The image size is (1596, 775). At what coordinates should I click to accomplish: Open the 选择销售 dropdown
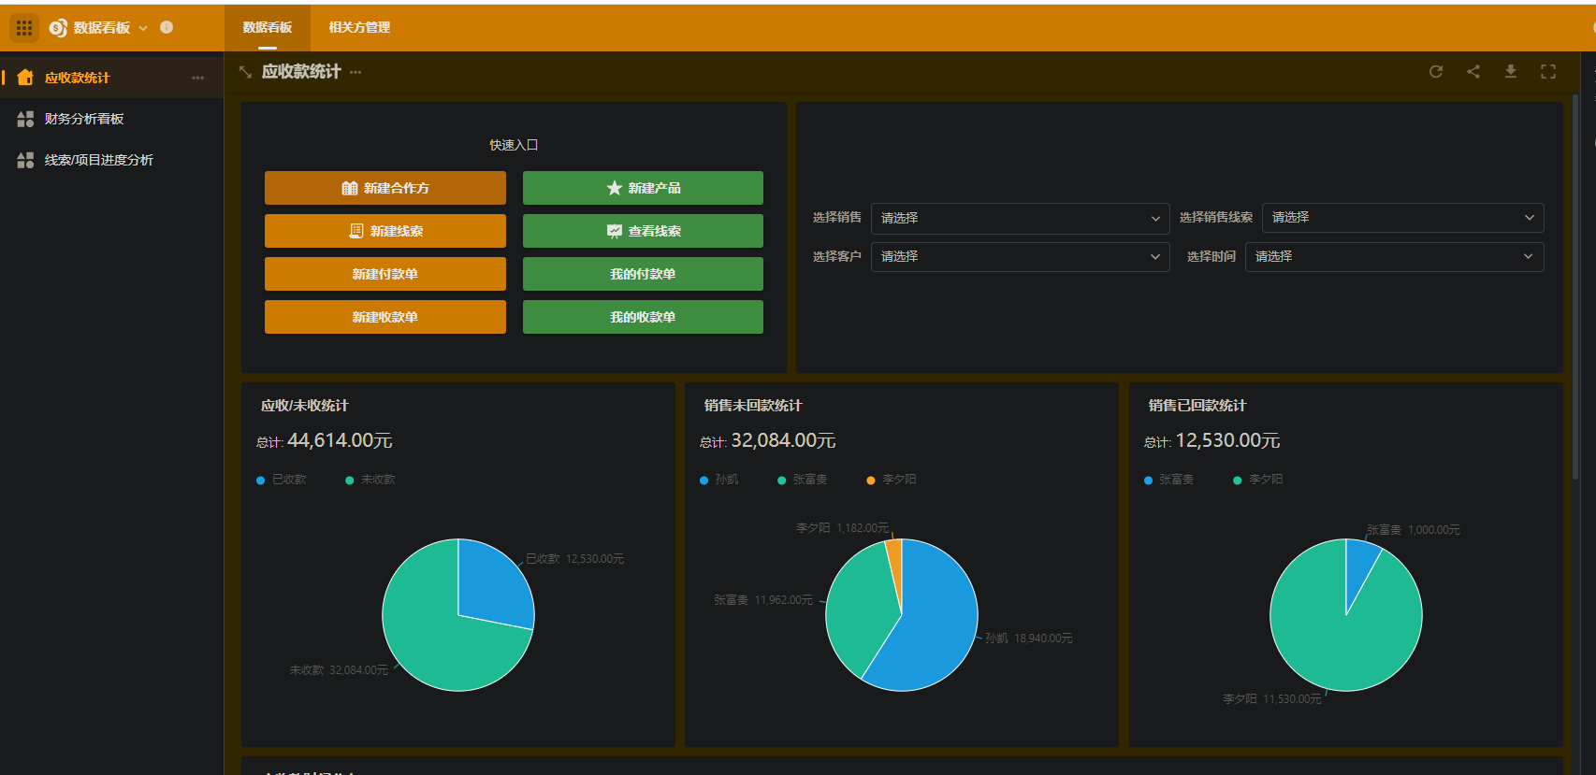(x=1020, y=218)
